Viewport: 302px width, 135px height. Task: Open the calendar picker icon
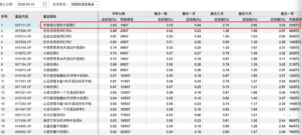[x=45, y=4]
